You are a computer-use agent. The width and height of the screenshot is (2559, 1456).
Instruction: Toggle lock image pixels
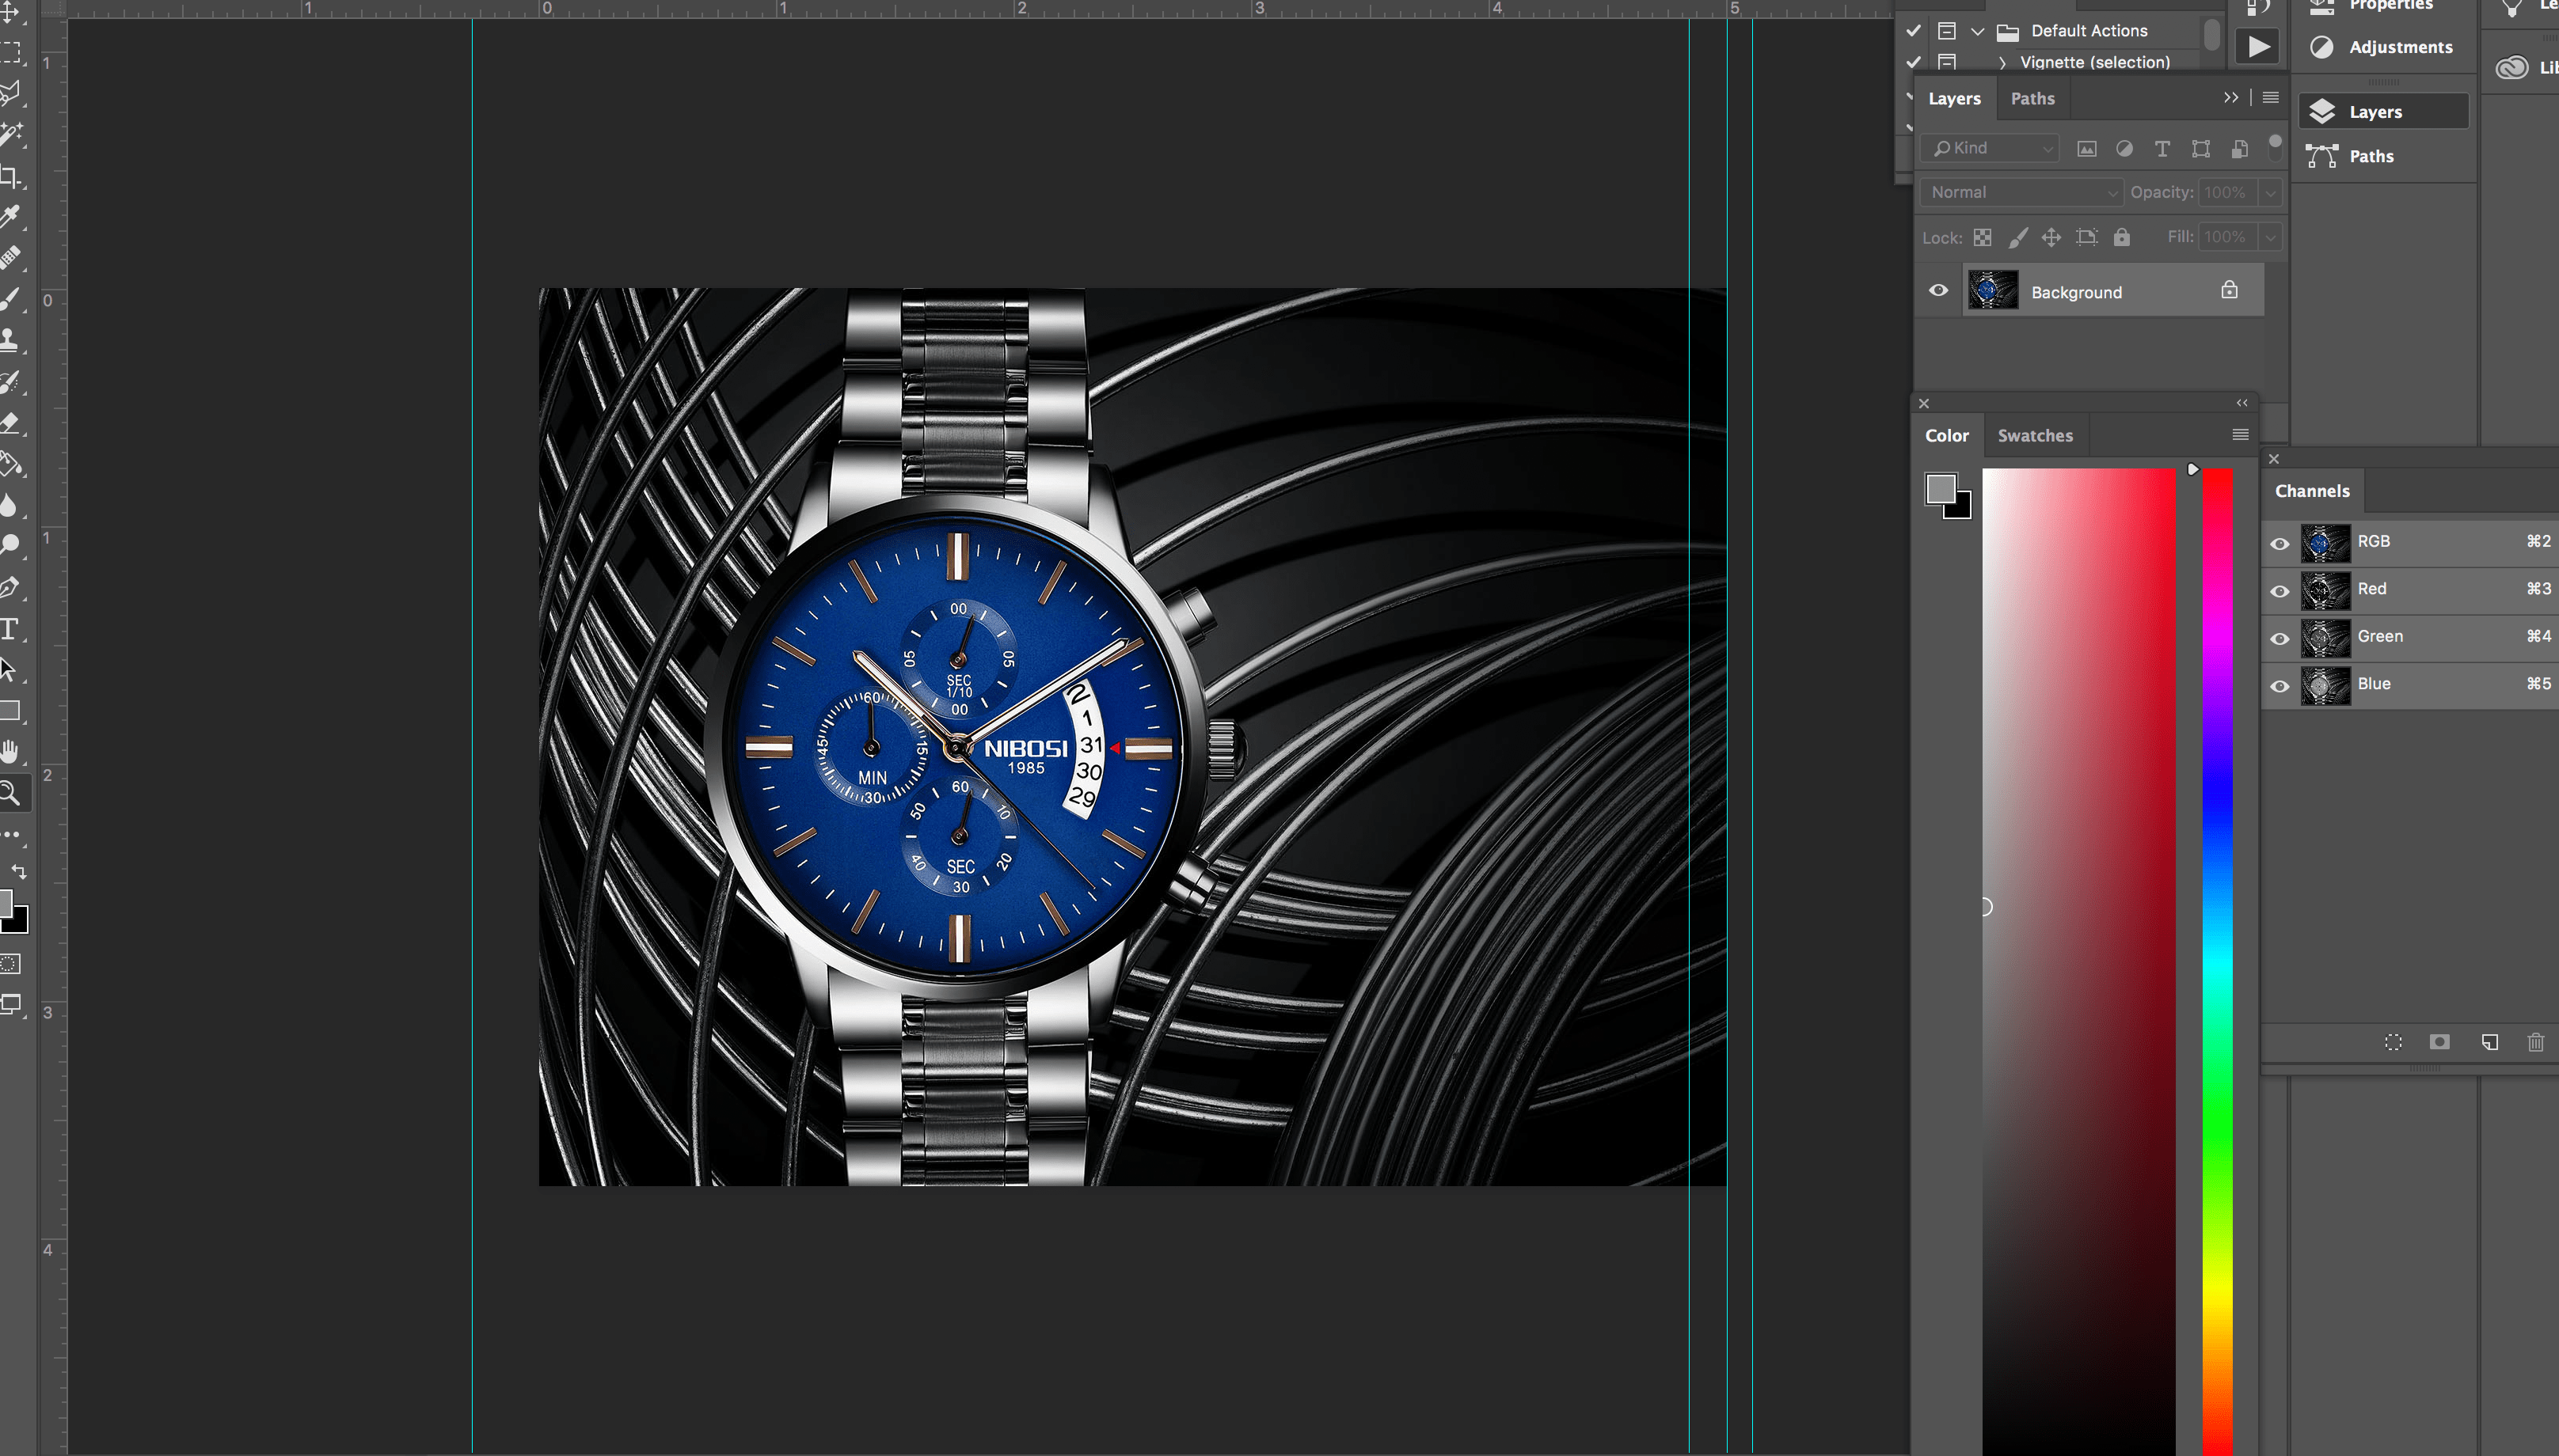coord(2017,237)
